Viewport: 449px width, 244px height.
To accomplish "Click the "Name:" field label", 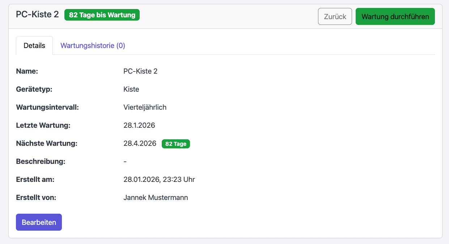I will 27,71.
